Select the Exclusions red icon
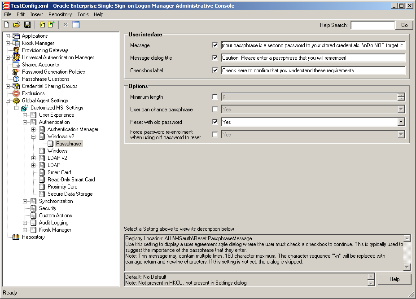 pos(16,93)
